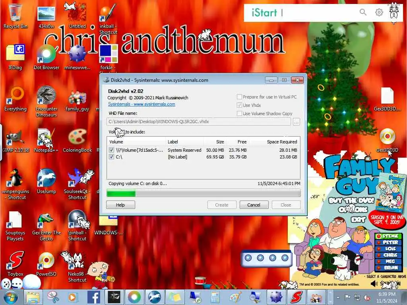Click the greyed Close button in Disk2vhd

(286, 205)
